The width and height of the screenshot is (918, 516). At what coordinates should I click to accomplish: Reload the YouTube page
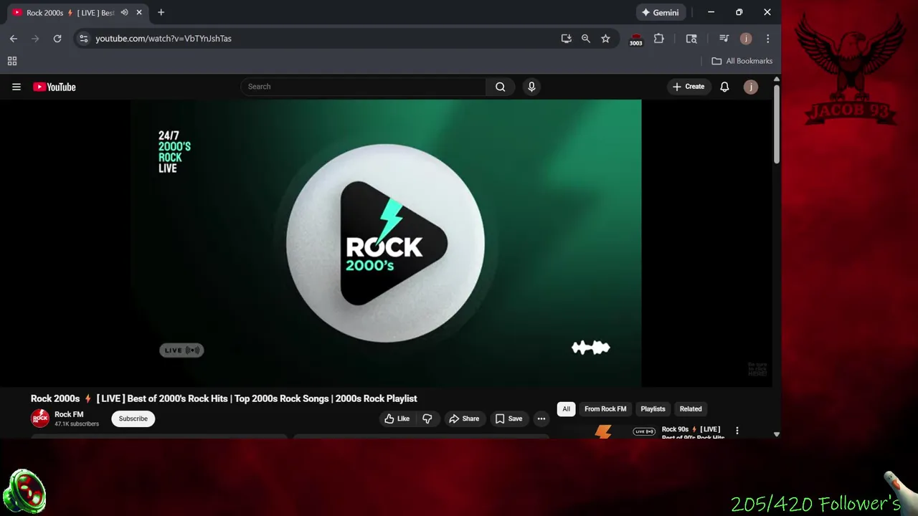pyautogui.click(x=57, y=39)
